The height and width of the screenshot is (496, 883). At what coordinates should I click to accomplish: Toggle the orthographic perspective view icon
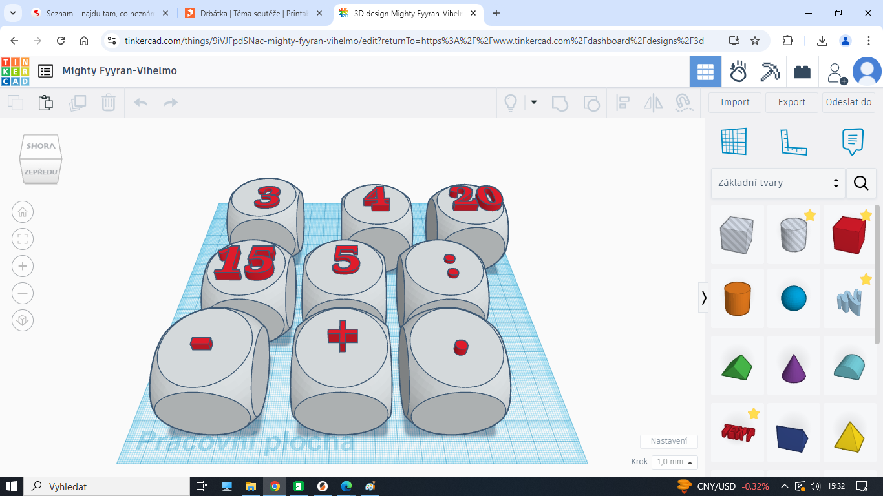pos(23,320)
